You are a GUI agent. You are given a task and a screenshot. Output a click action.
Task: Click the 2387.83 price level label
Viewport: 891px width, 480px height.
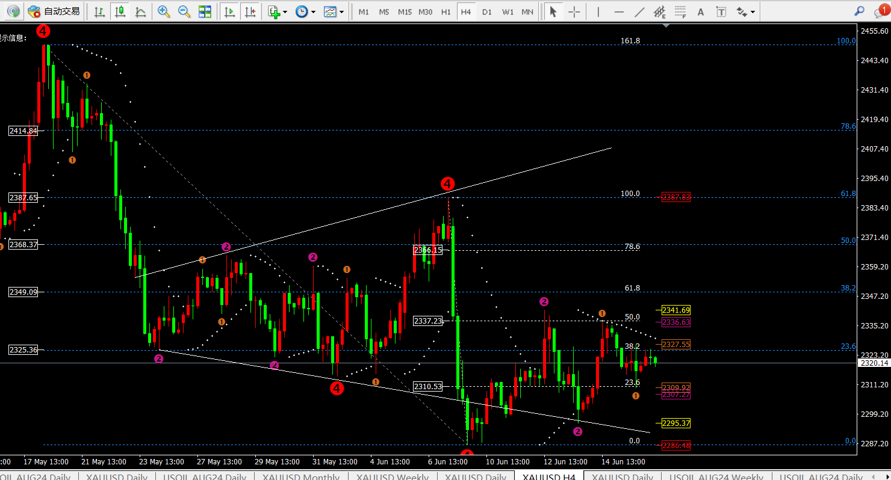click(675, 197)
